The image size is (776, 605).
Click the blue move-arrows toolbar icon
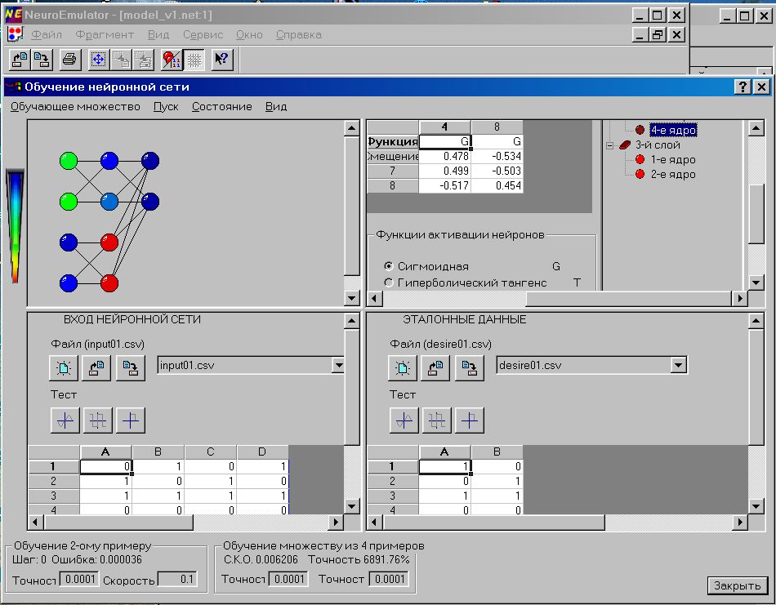98,59
